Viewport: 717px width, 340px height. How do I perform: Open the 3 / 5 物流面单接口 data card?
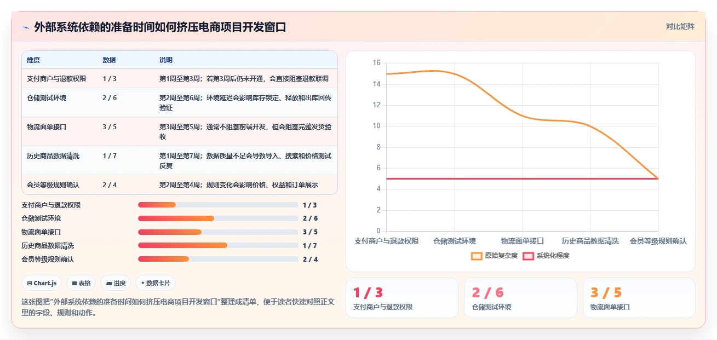[x=639, y=298]
